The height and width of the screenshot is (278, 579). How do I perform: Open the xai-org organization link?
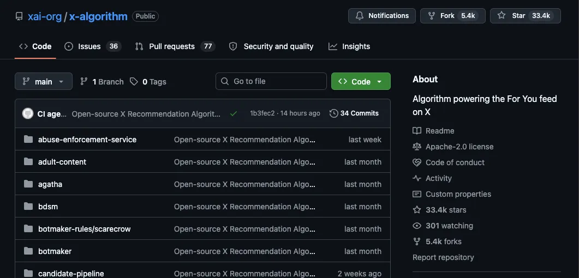coord(45,16)
